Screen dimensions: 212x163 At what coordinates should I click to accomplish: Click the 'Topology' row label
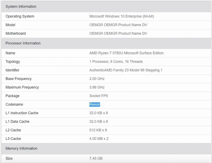coord(13,62)
